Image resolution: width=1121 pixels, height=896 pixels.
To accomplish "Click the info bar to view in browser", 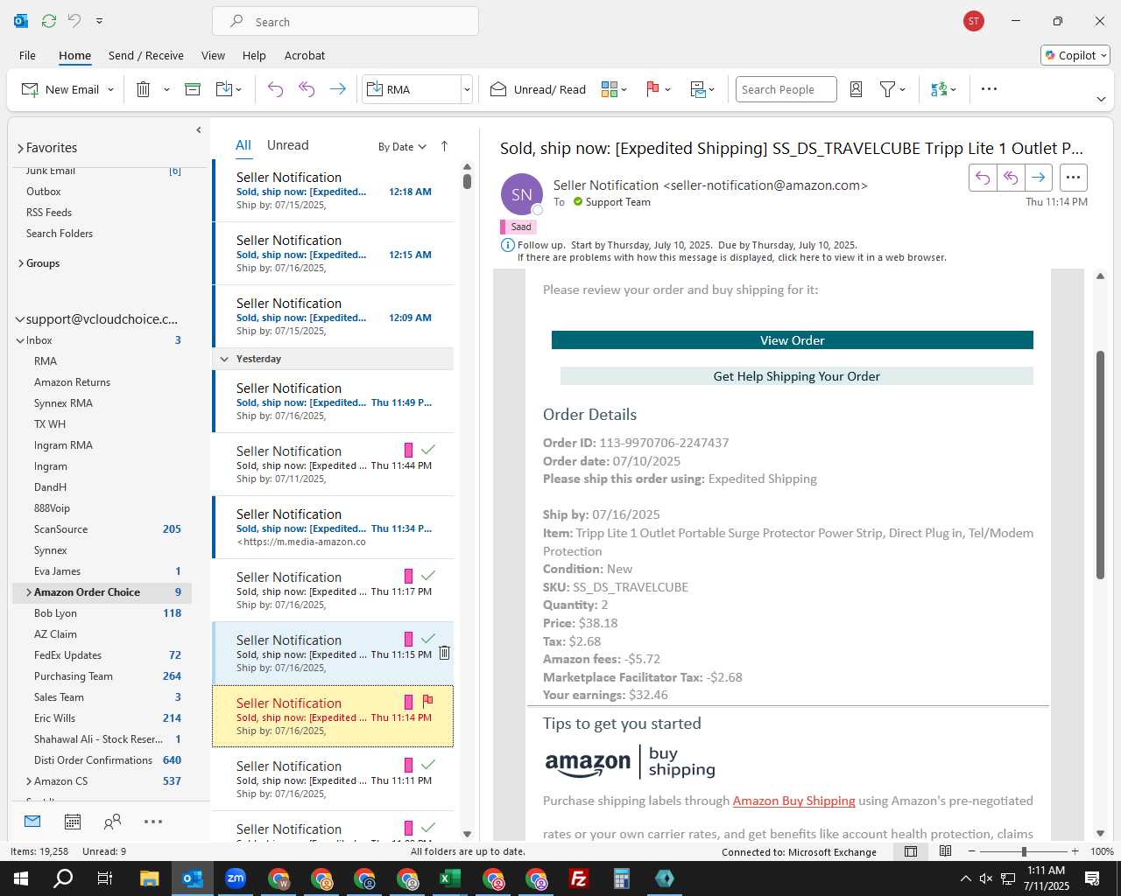I will click(731, 257).
